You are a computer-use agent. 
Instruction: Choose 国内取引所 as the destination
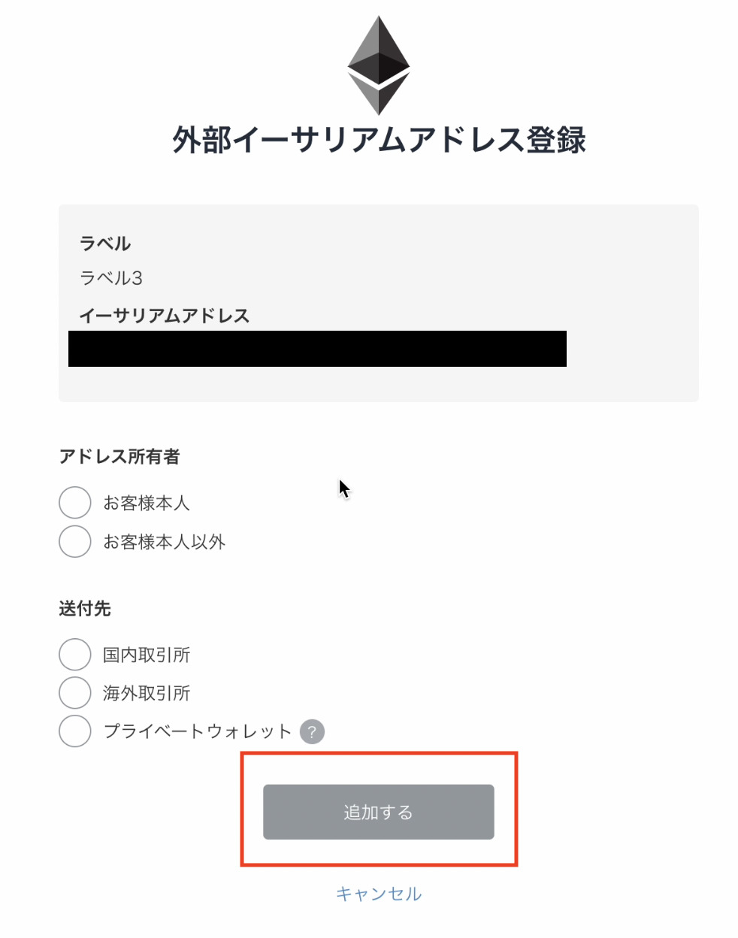pos(74,655)
